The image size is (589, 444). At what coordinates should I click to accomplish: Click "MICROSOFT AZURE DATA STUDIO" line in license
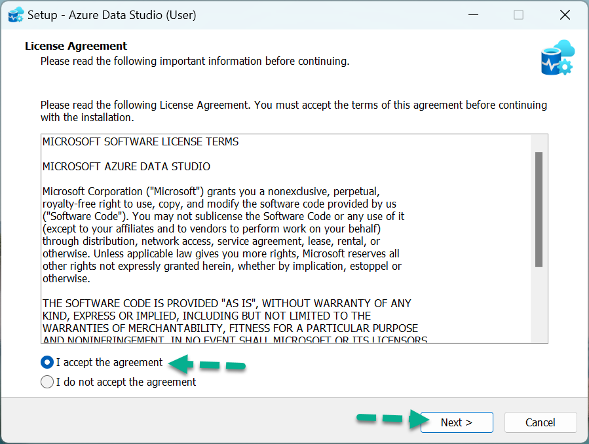pyautogui.click(x=126, y=166)
